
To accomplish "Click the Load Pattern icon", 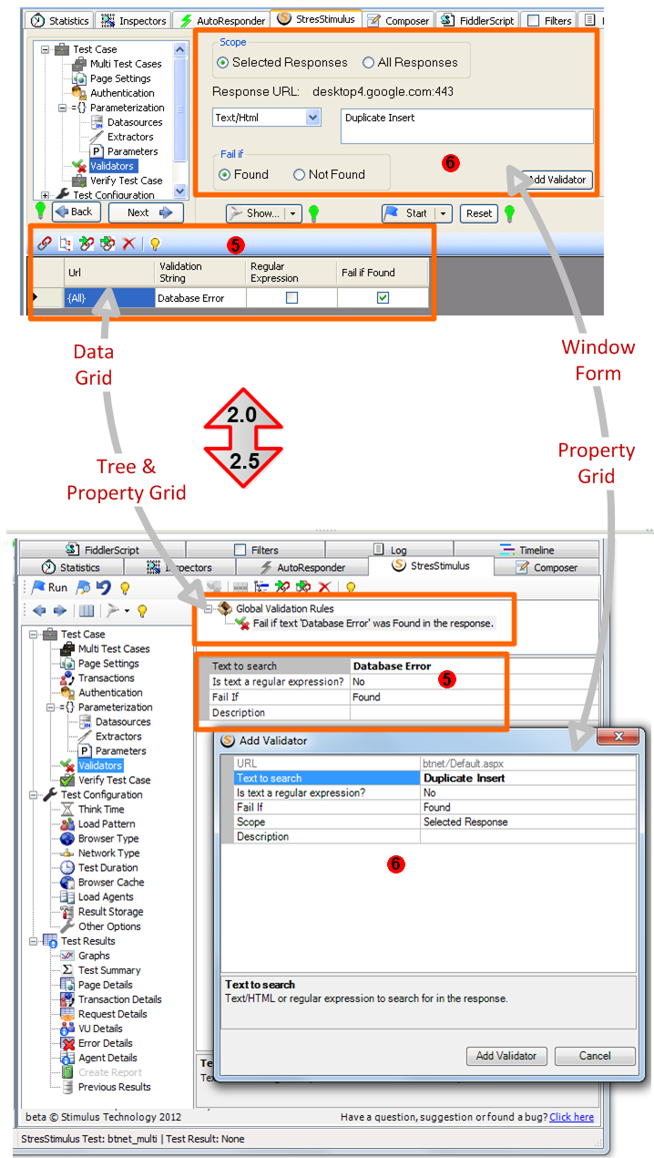I will click(67, 823).
